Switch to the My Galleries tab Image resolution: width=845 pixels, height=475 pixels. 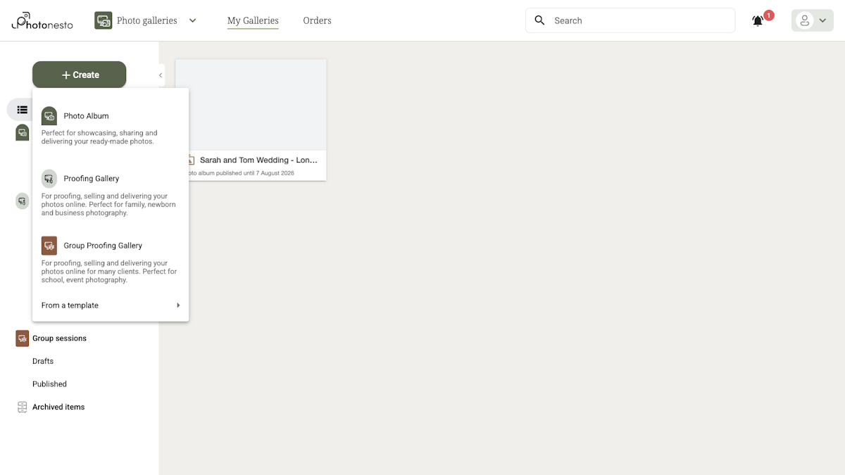253,20
